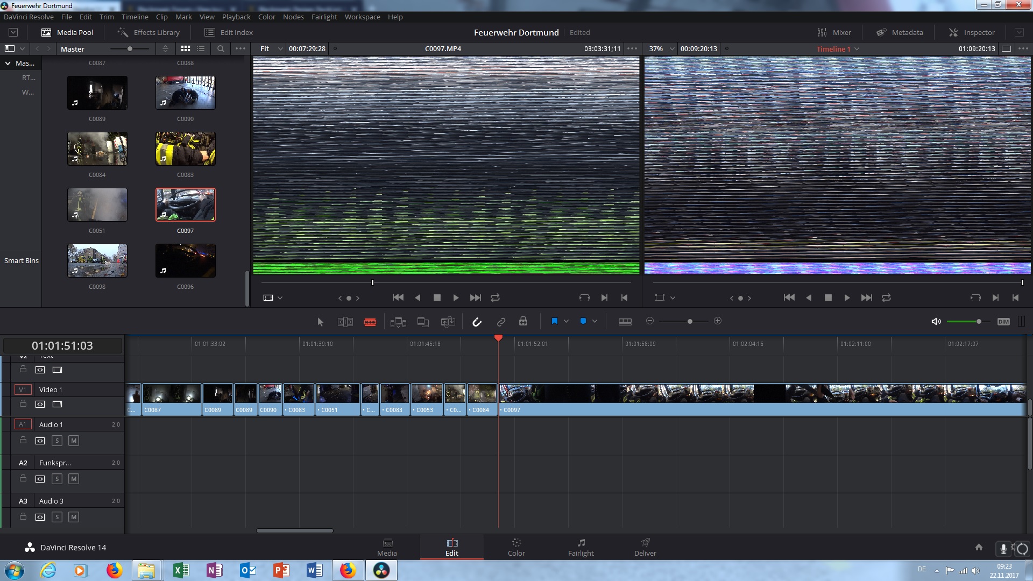The width and height of the screenshot is (1033, 581).
Task: Open the bin list layout dropdown arrow
Action: coord(22,48)
